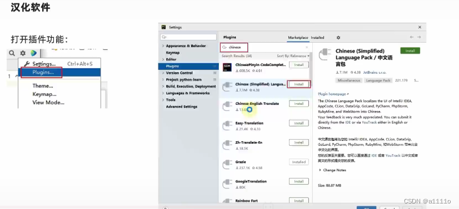Click the Miscellaneous tag

click(x=348, y=80)
